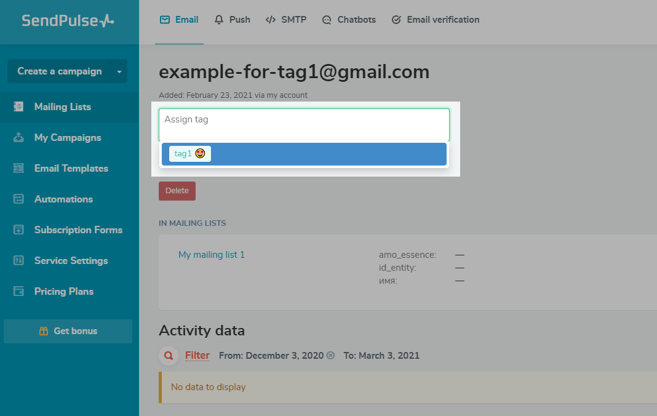Focus the Assign tag input field

(x=304, y=125)
